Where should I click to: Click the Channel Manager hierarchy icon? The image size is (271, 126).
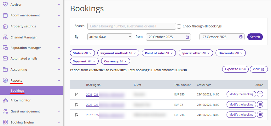pos(5,37)
